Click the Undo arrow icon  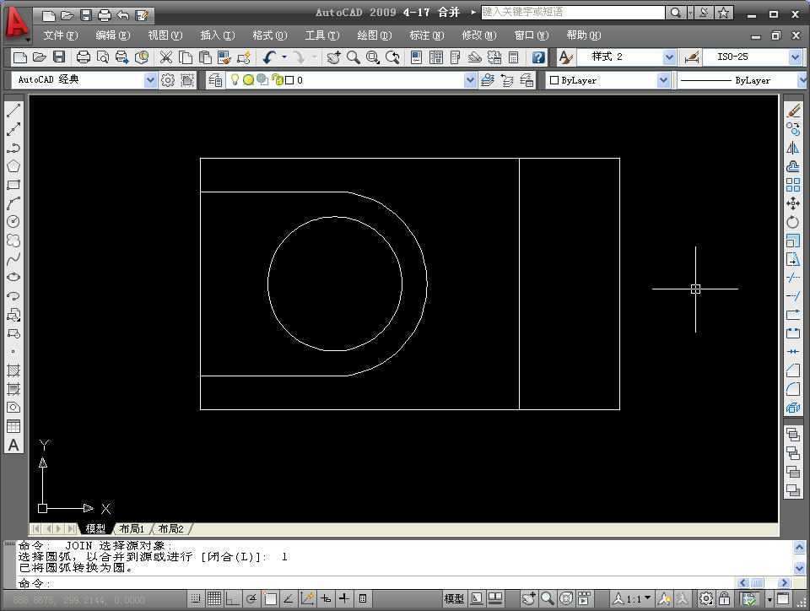pyautogui.click(x=269, y=57)
